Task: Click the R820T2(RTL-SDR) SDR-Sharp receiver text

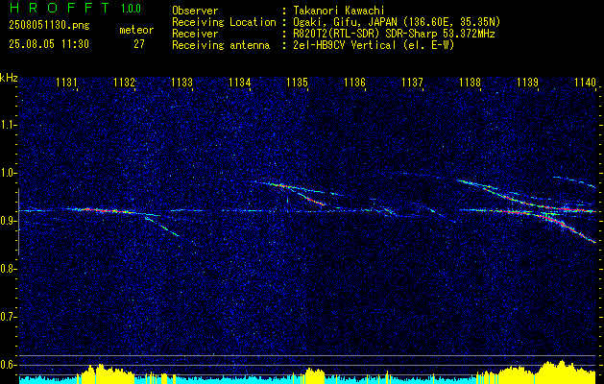Action: click(393, 34)
